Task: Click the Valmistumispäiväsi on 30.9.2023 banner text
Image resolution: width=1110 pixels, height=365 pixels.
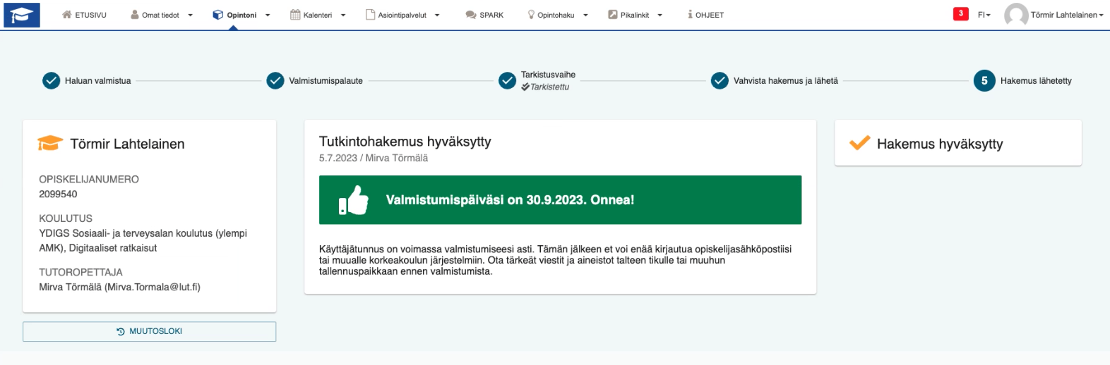Action: click(510, 200)
